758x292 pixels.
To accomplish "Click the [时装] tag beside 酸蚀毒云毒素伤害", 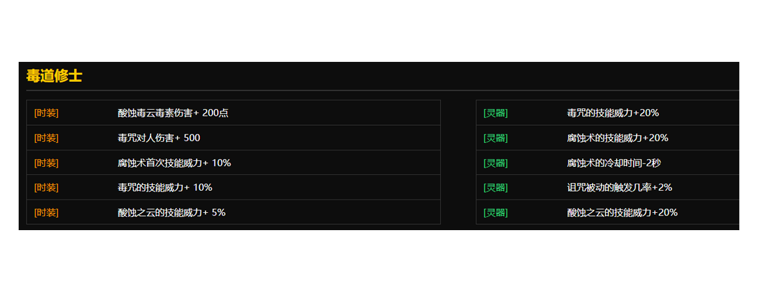I will (47, 113).
